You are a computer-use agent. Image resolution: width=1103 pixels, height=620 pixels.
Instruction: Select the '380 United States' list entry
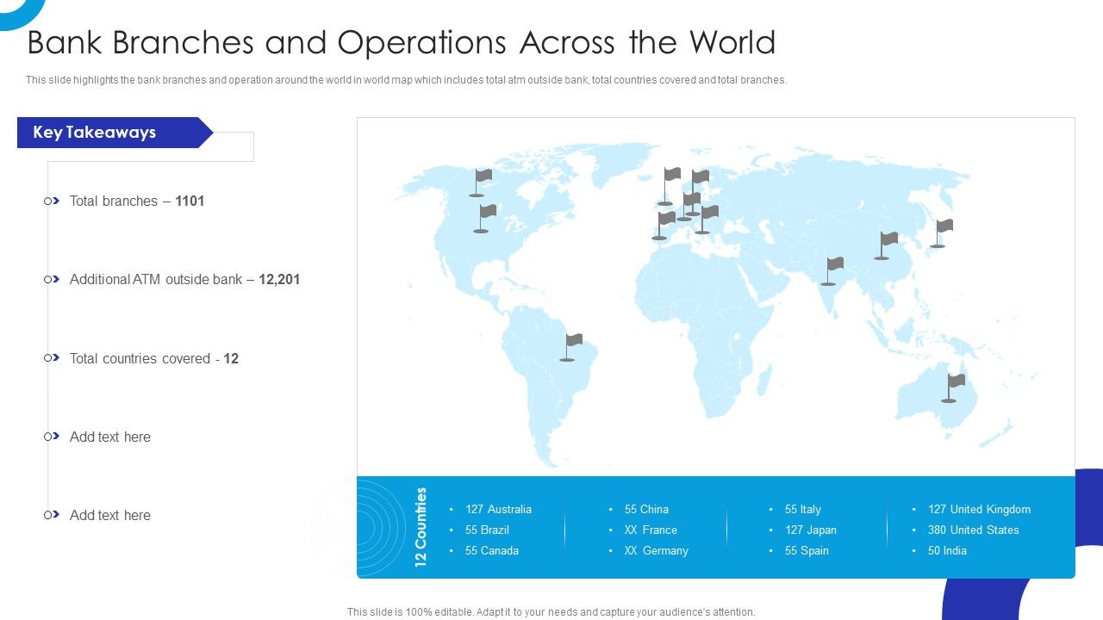coord(974,530)
